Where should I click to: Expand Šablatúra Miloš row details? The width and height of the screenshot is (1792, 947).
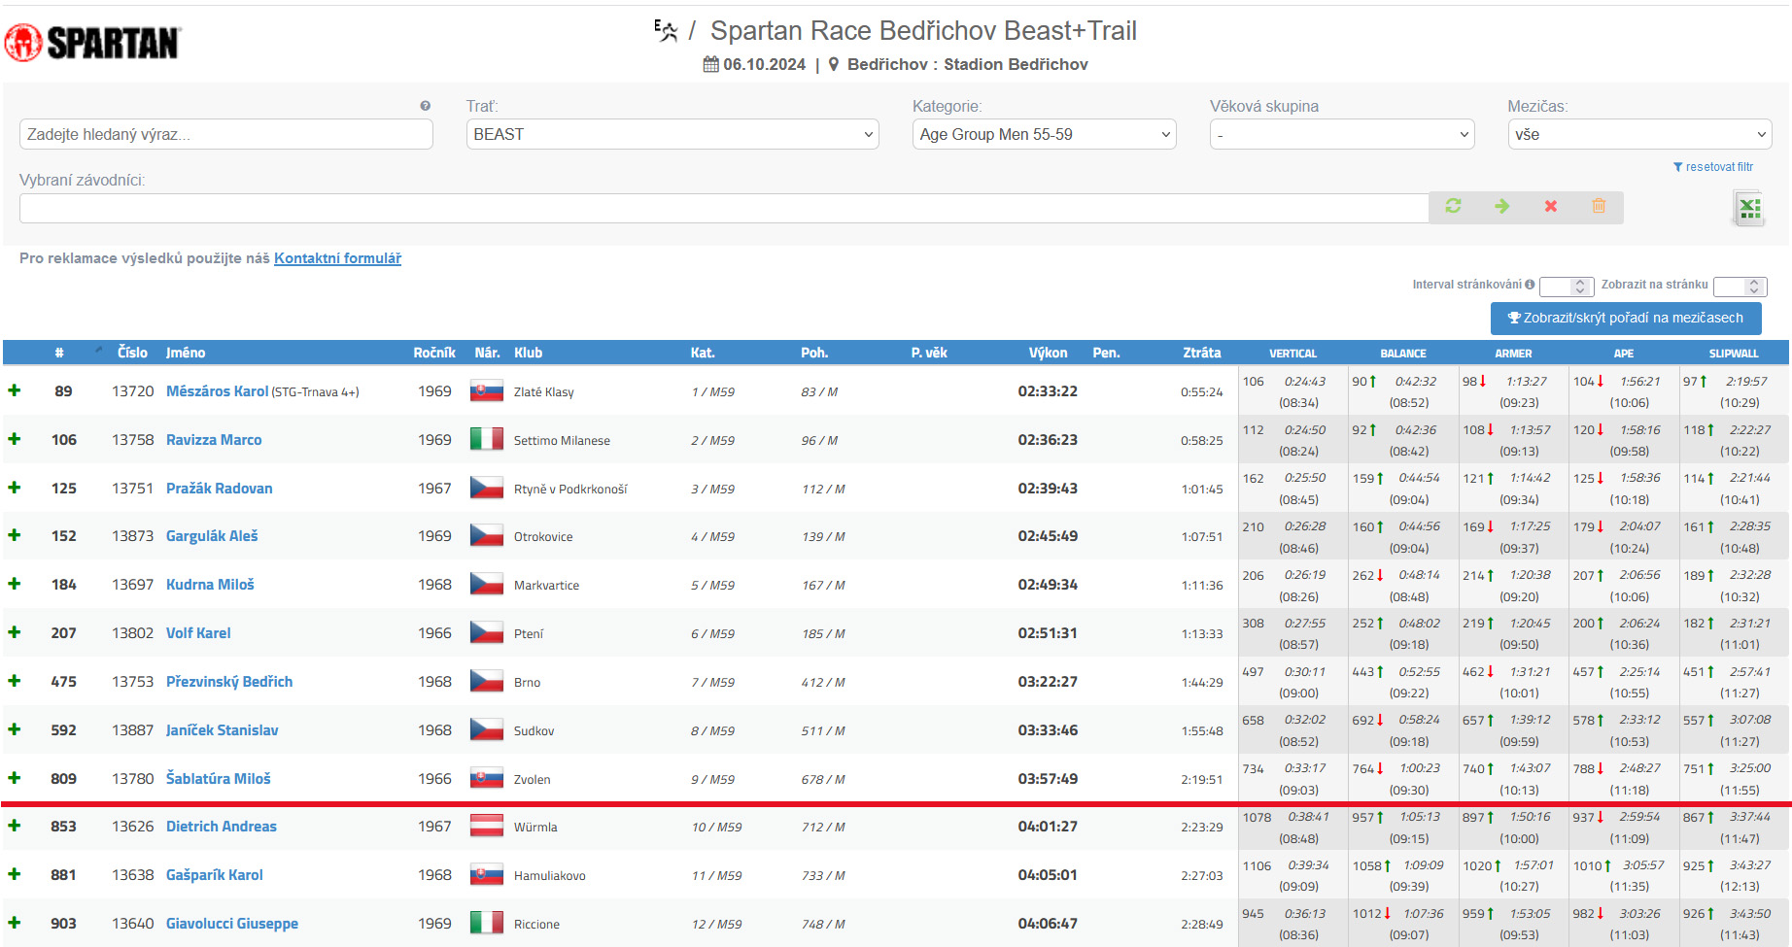pyautogui.click(x=15, y=778)
